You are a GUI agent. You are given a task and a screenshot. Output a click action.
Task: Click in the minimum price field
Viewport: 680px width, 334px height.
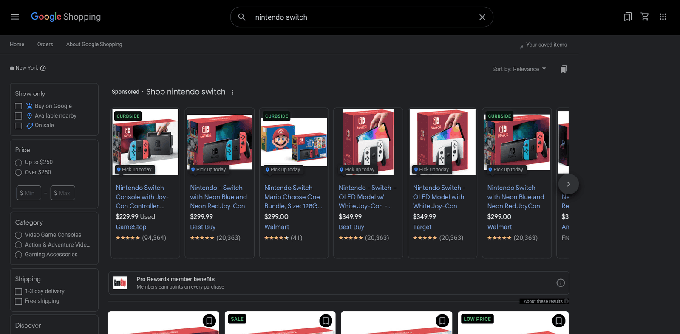point(29,193)
